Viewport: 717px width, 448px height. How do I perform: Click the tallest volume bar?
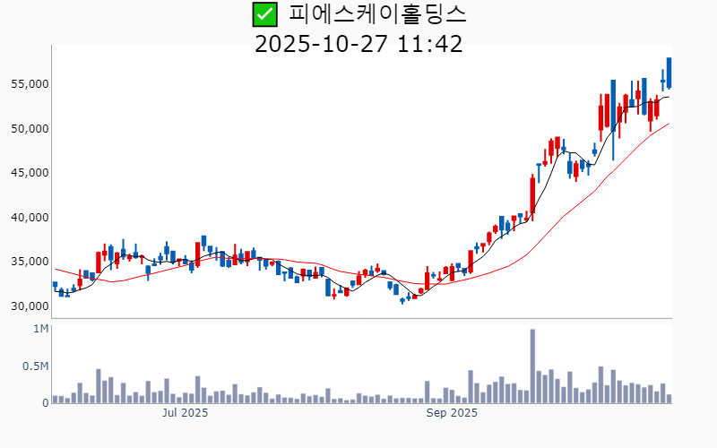tap(532, 366)
